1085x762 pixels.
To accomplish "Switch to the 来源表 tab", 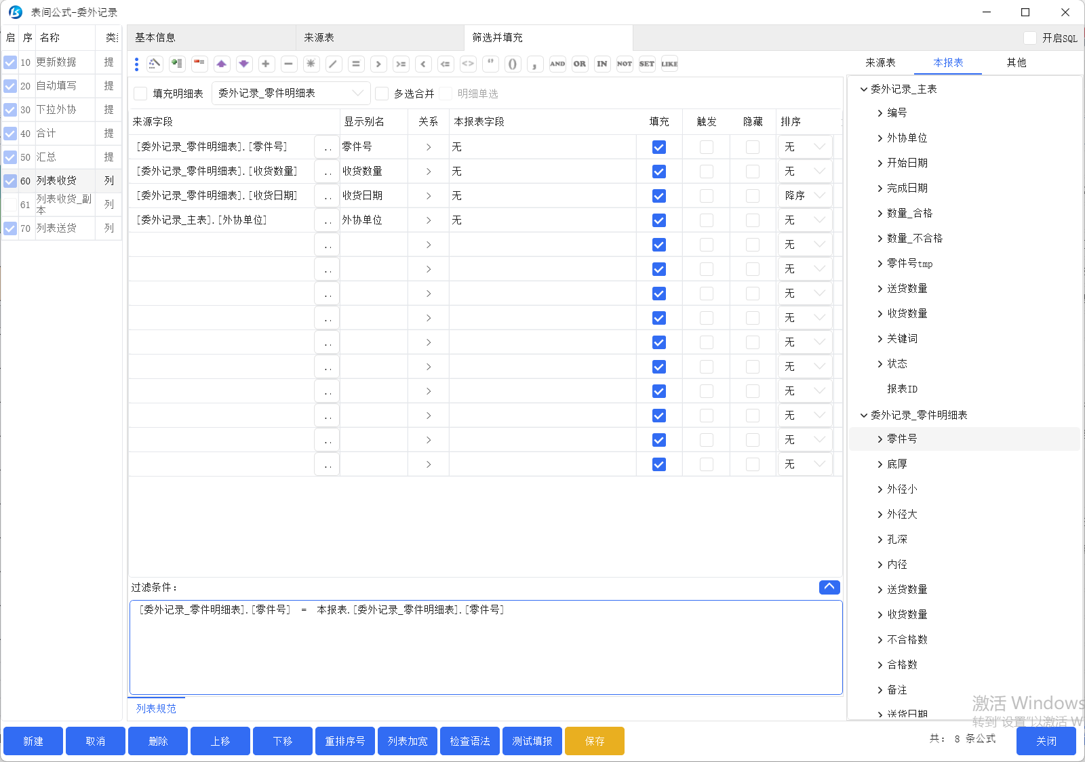I will (319, 38).
